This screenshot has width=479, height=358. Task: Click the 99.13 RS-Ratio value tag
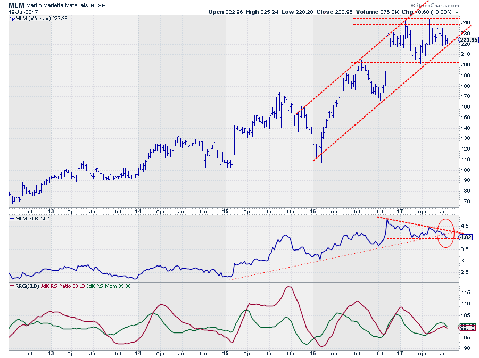click(x=467, y=328)
